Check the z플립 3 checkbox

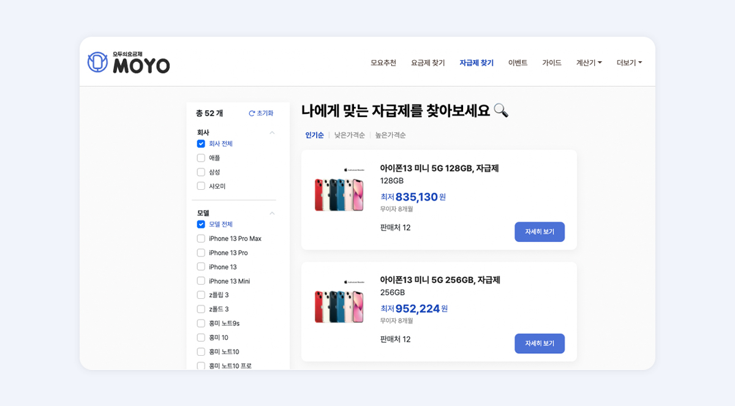(201, 295)
